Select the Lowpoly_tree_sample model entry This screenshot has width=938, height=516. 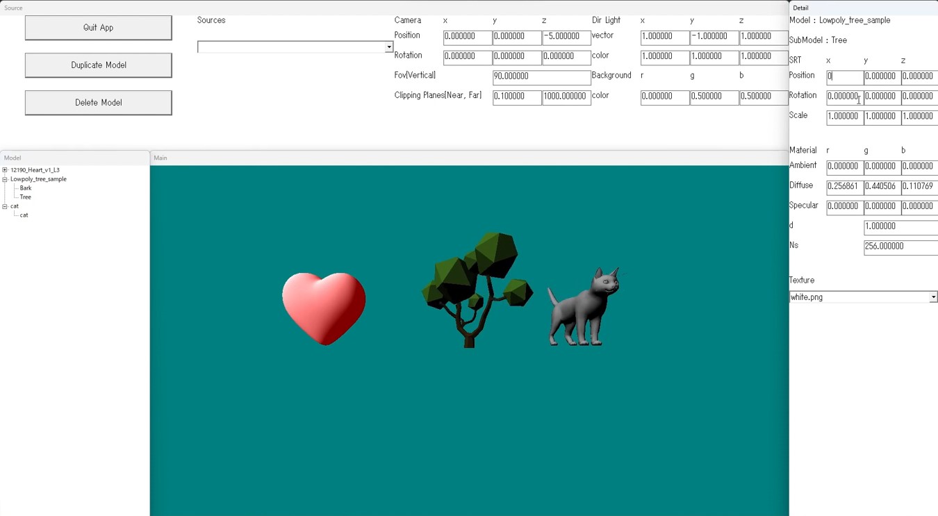[x=38, y=179]
